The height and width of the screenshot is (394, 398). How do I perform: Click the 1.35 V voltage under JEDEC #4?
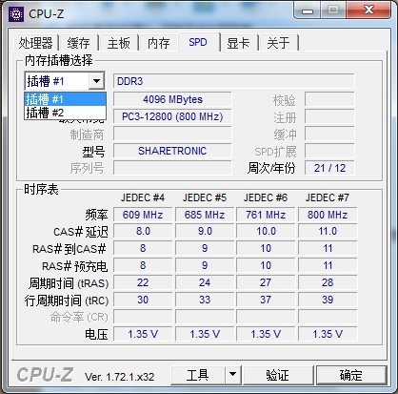[x=143, y=334]
